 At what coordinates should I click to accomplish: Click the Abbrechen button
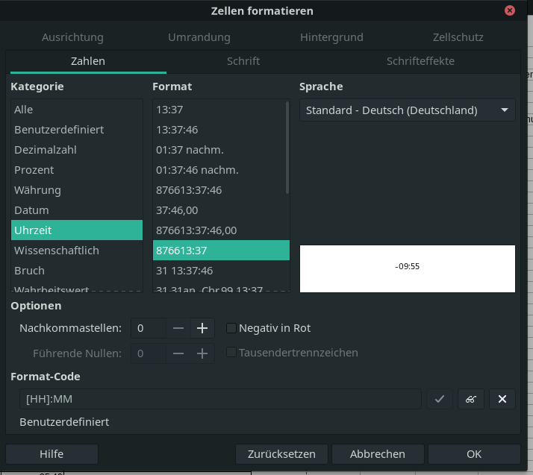[378, 454]
